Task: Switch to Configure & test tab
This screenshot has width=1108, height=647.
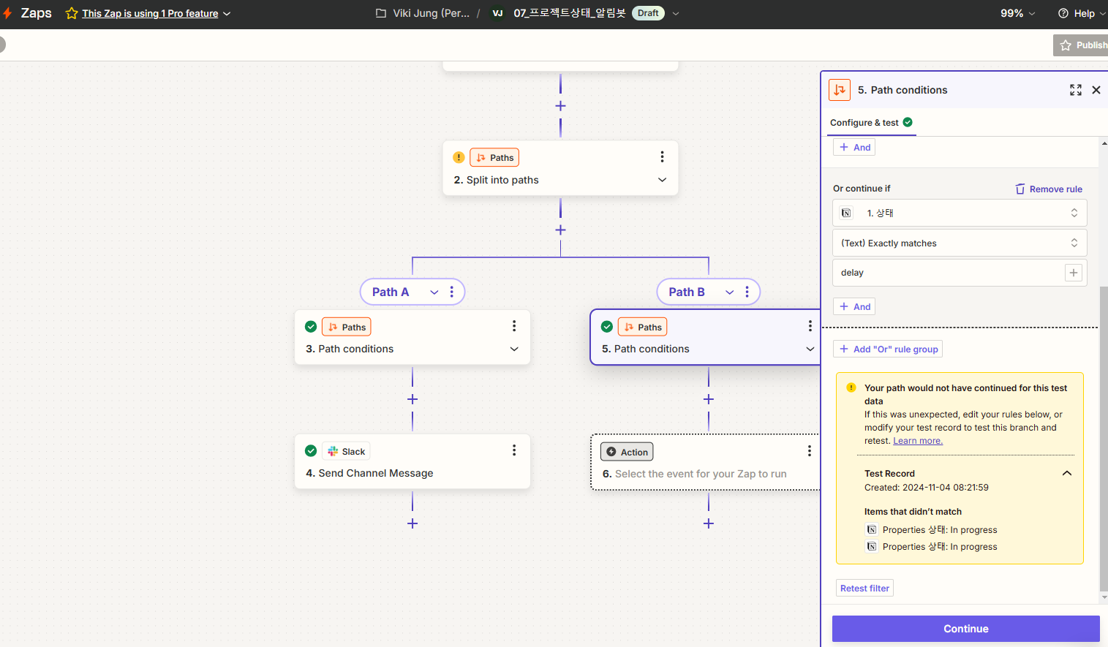Action: click(x=871, y=122)
